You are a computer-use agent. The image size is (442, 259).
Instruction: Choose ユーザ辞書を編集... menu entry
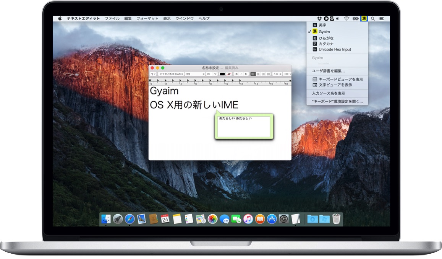click(x=337, y=71)
